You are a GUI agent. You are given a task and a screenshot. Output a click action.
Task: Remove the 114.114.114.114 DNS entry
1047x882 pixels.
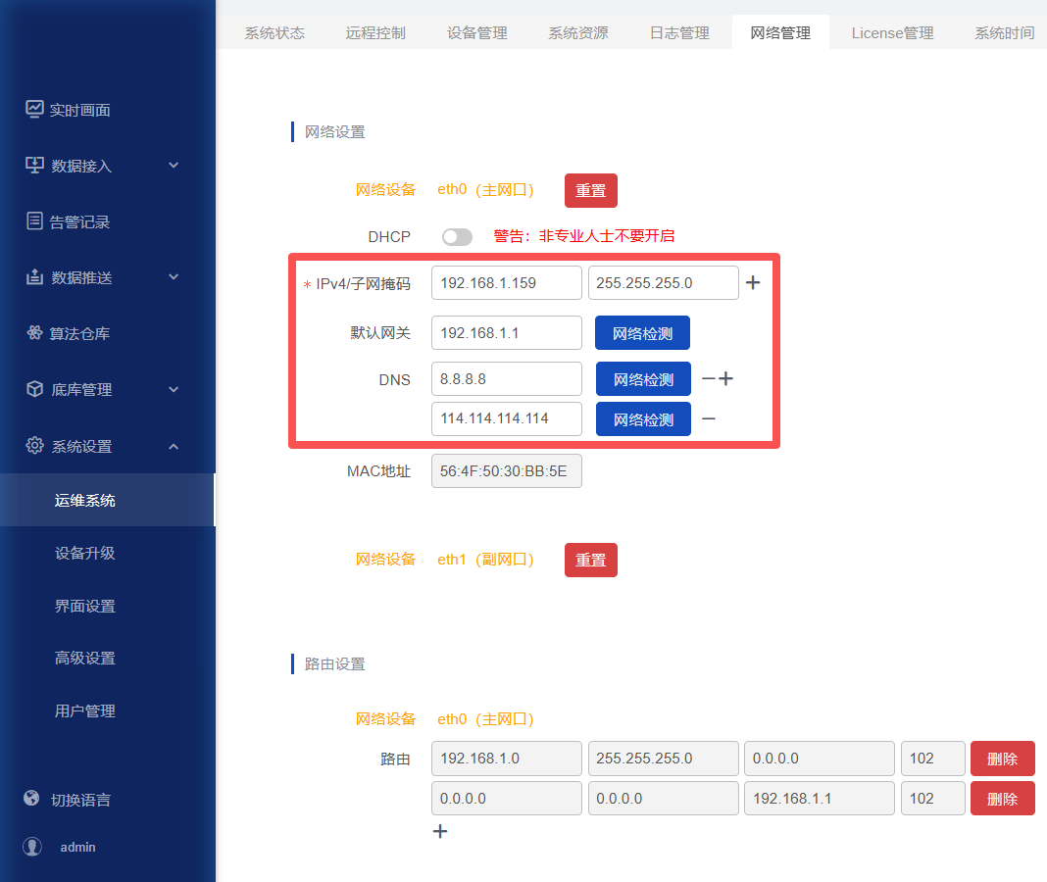click(x=708, y=419)
